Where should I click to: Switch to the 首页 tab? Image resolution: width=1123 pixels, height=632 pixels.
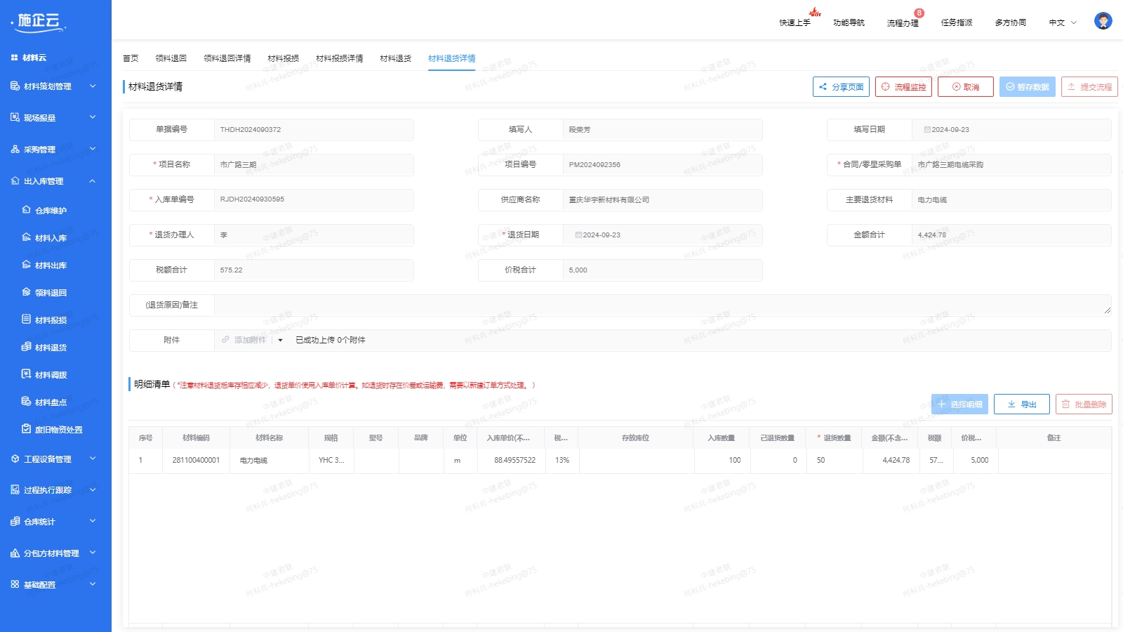point(131,58)
